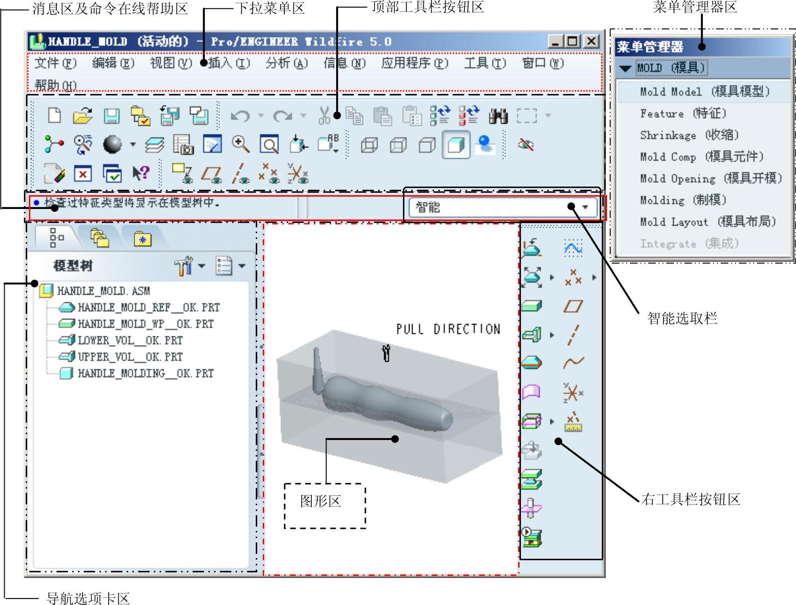Expand the datum point flyout arrow
Viewport: 796px width, 605px height.
click(x=594, y=277)
